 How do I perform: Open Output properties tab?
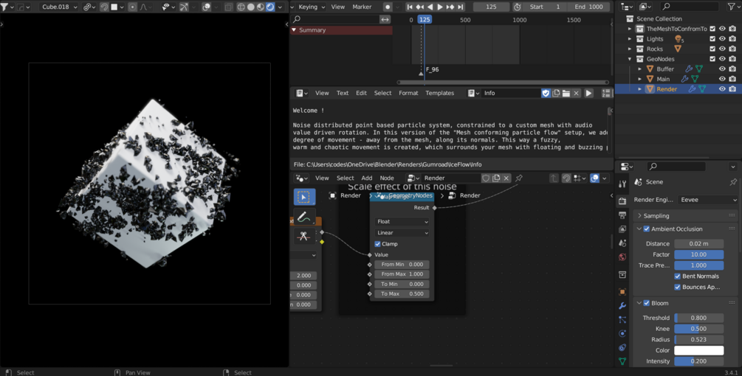622,215
